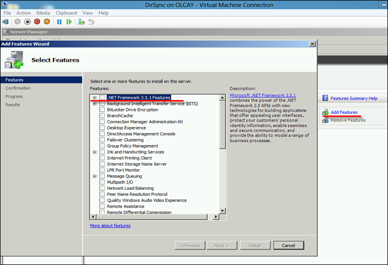Open Features Summary Help link
Image resolution: width=388 pixels, height=265 pixels.
click(x=354, y=98)
